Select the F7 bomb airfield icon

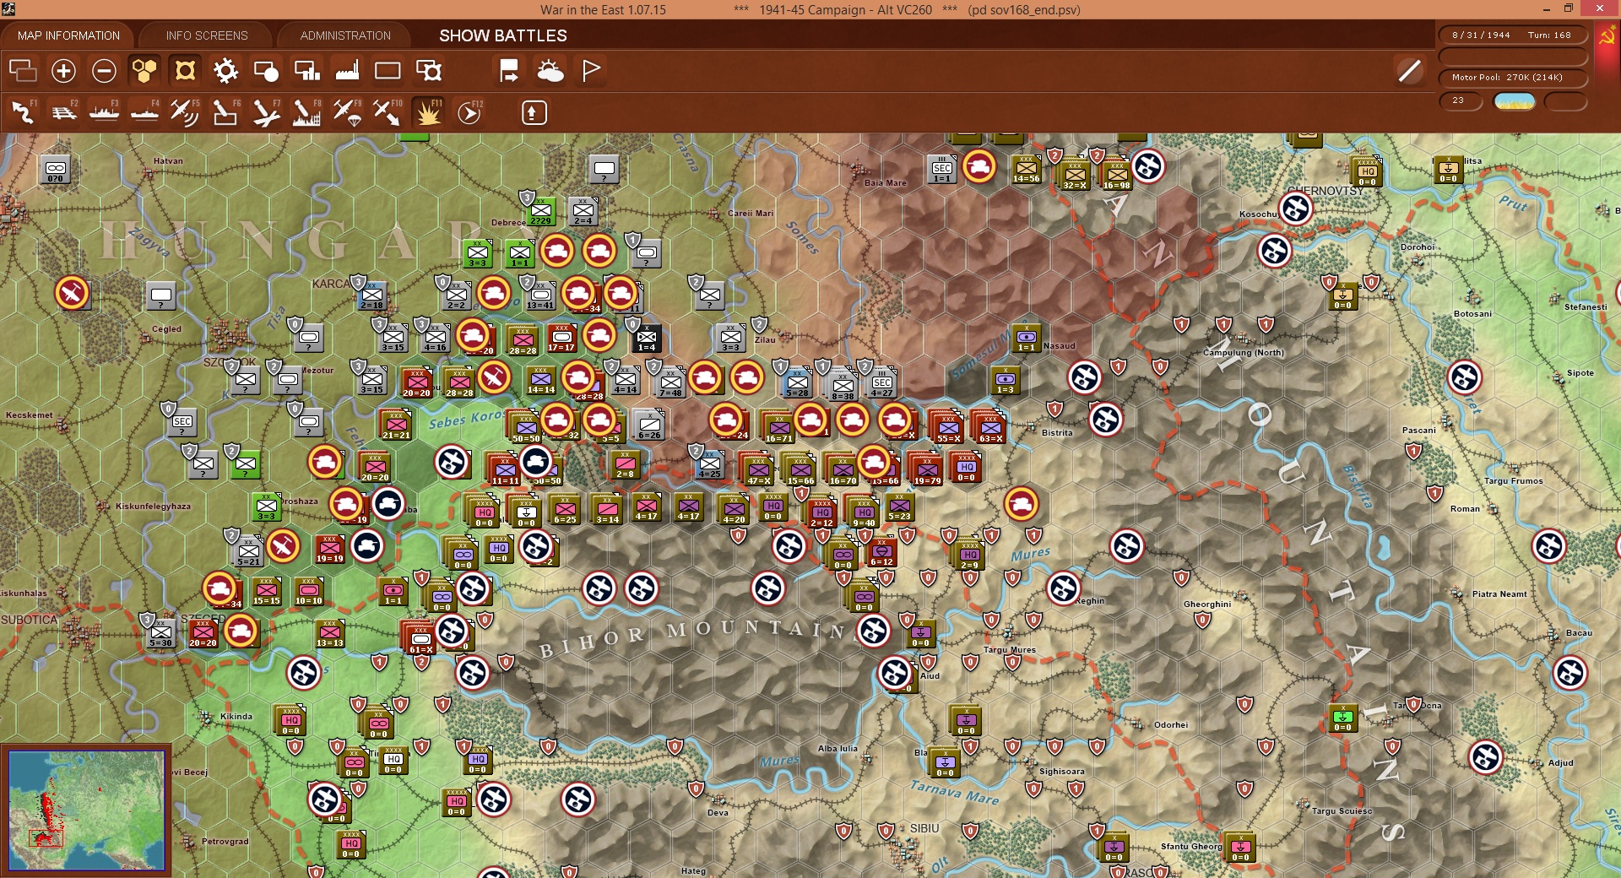tap(266, 112)
